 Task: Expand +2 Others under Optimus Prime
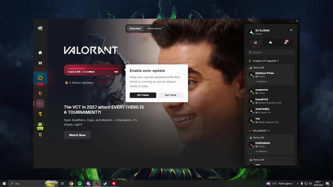[261, 82]
